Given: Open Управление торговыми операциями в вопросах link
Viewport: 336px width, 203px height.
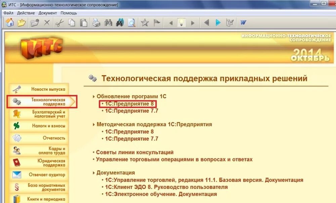Looking at the screenshot, I should pyautogui.click(x=174, y=159).
